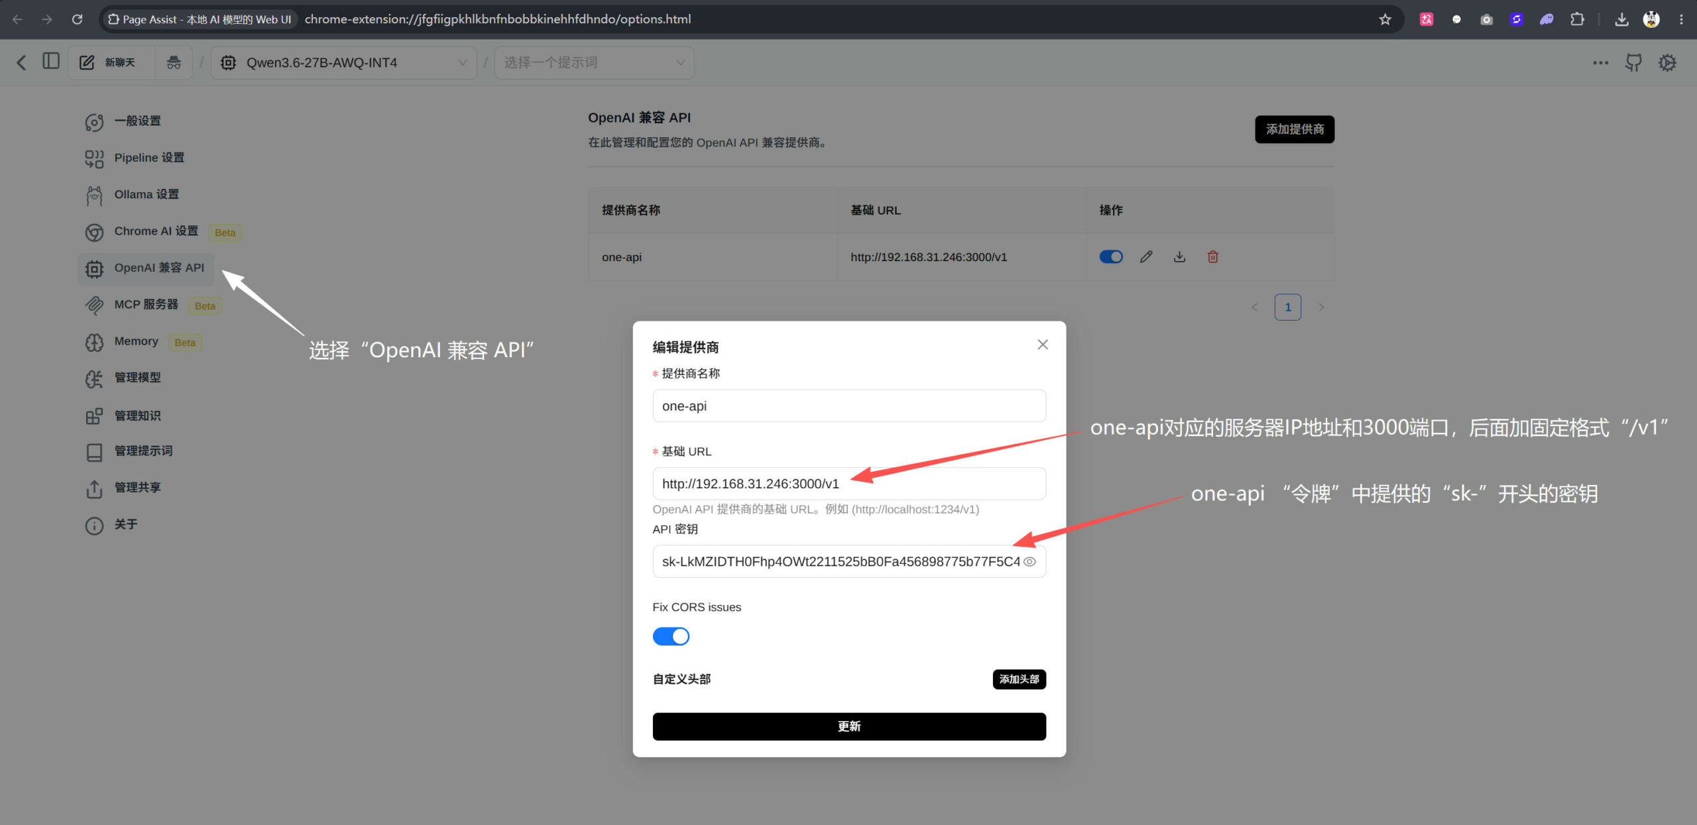Reload the page with the refresh icon
The width and height of the screenshot is (1697, 825).
(77, 19)
